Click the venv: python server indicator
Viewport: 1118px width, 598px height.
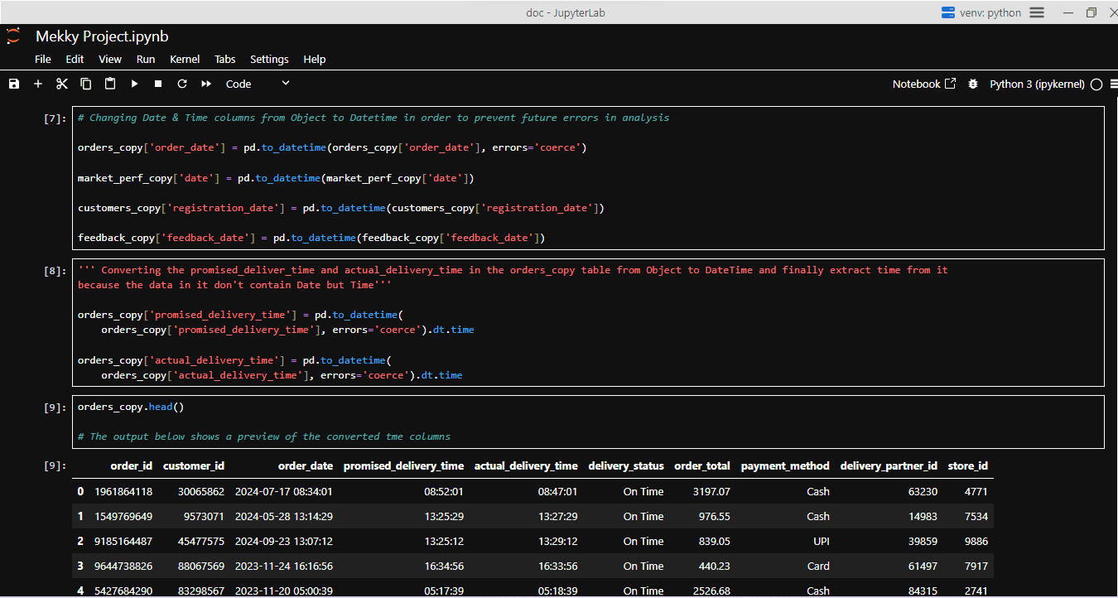[981, 12]
